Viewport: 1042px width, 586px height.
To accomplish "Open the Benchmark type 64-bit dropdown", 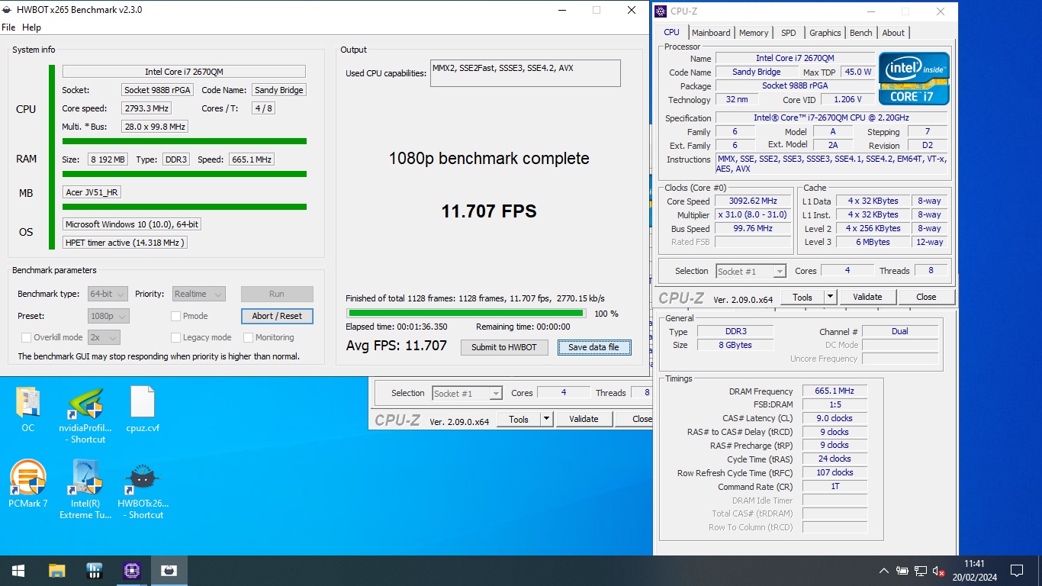I will coord(108,294).
